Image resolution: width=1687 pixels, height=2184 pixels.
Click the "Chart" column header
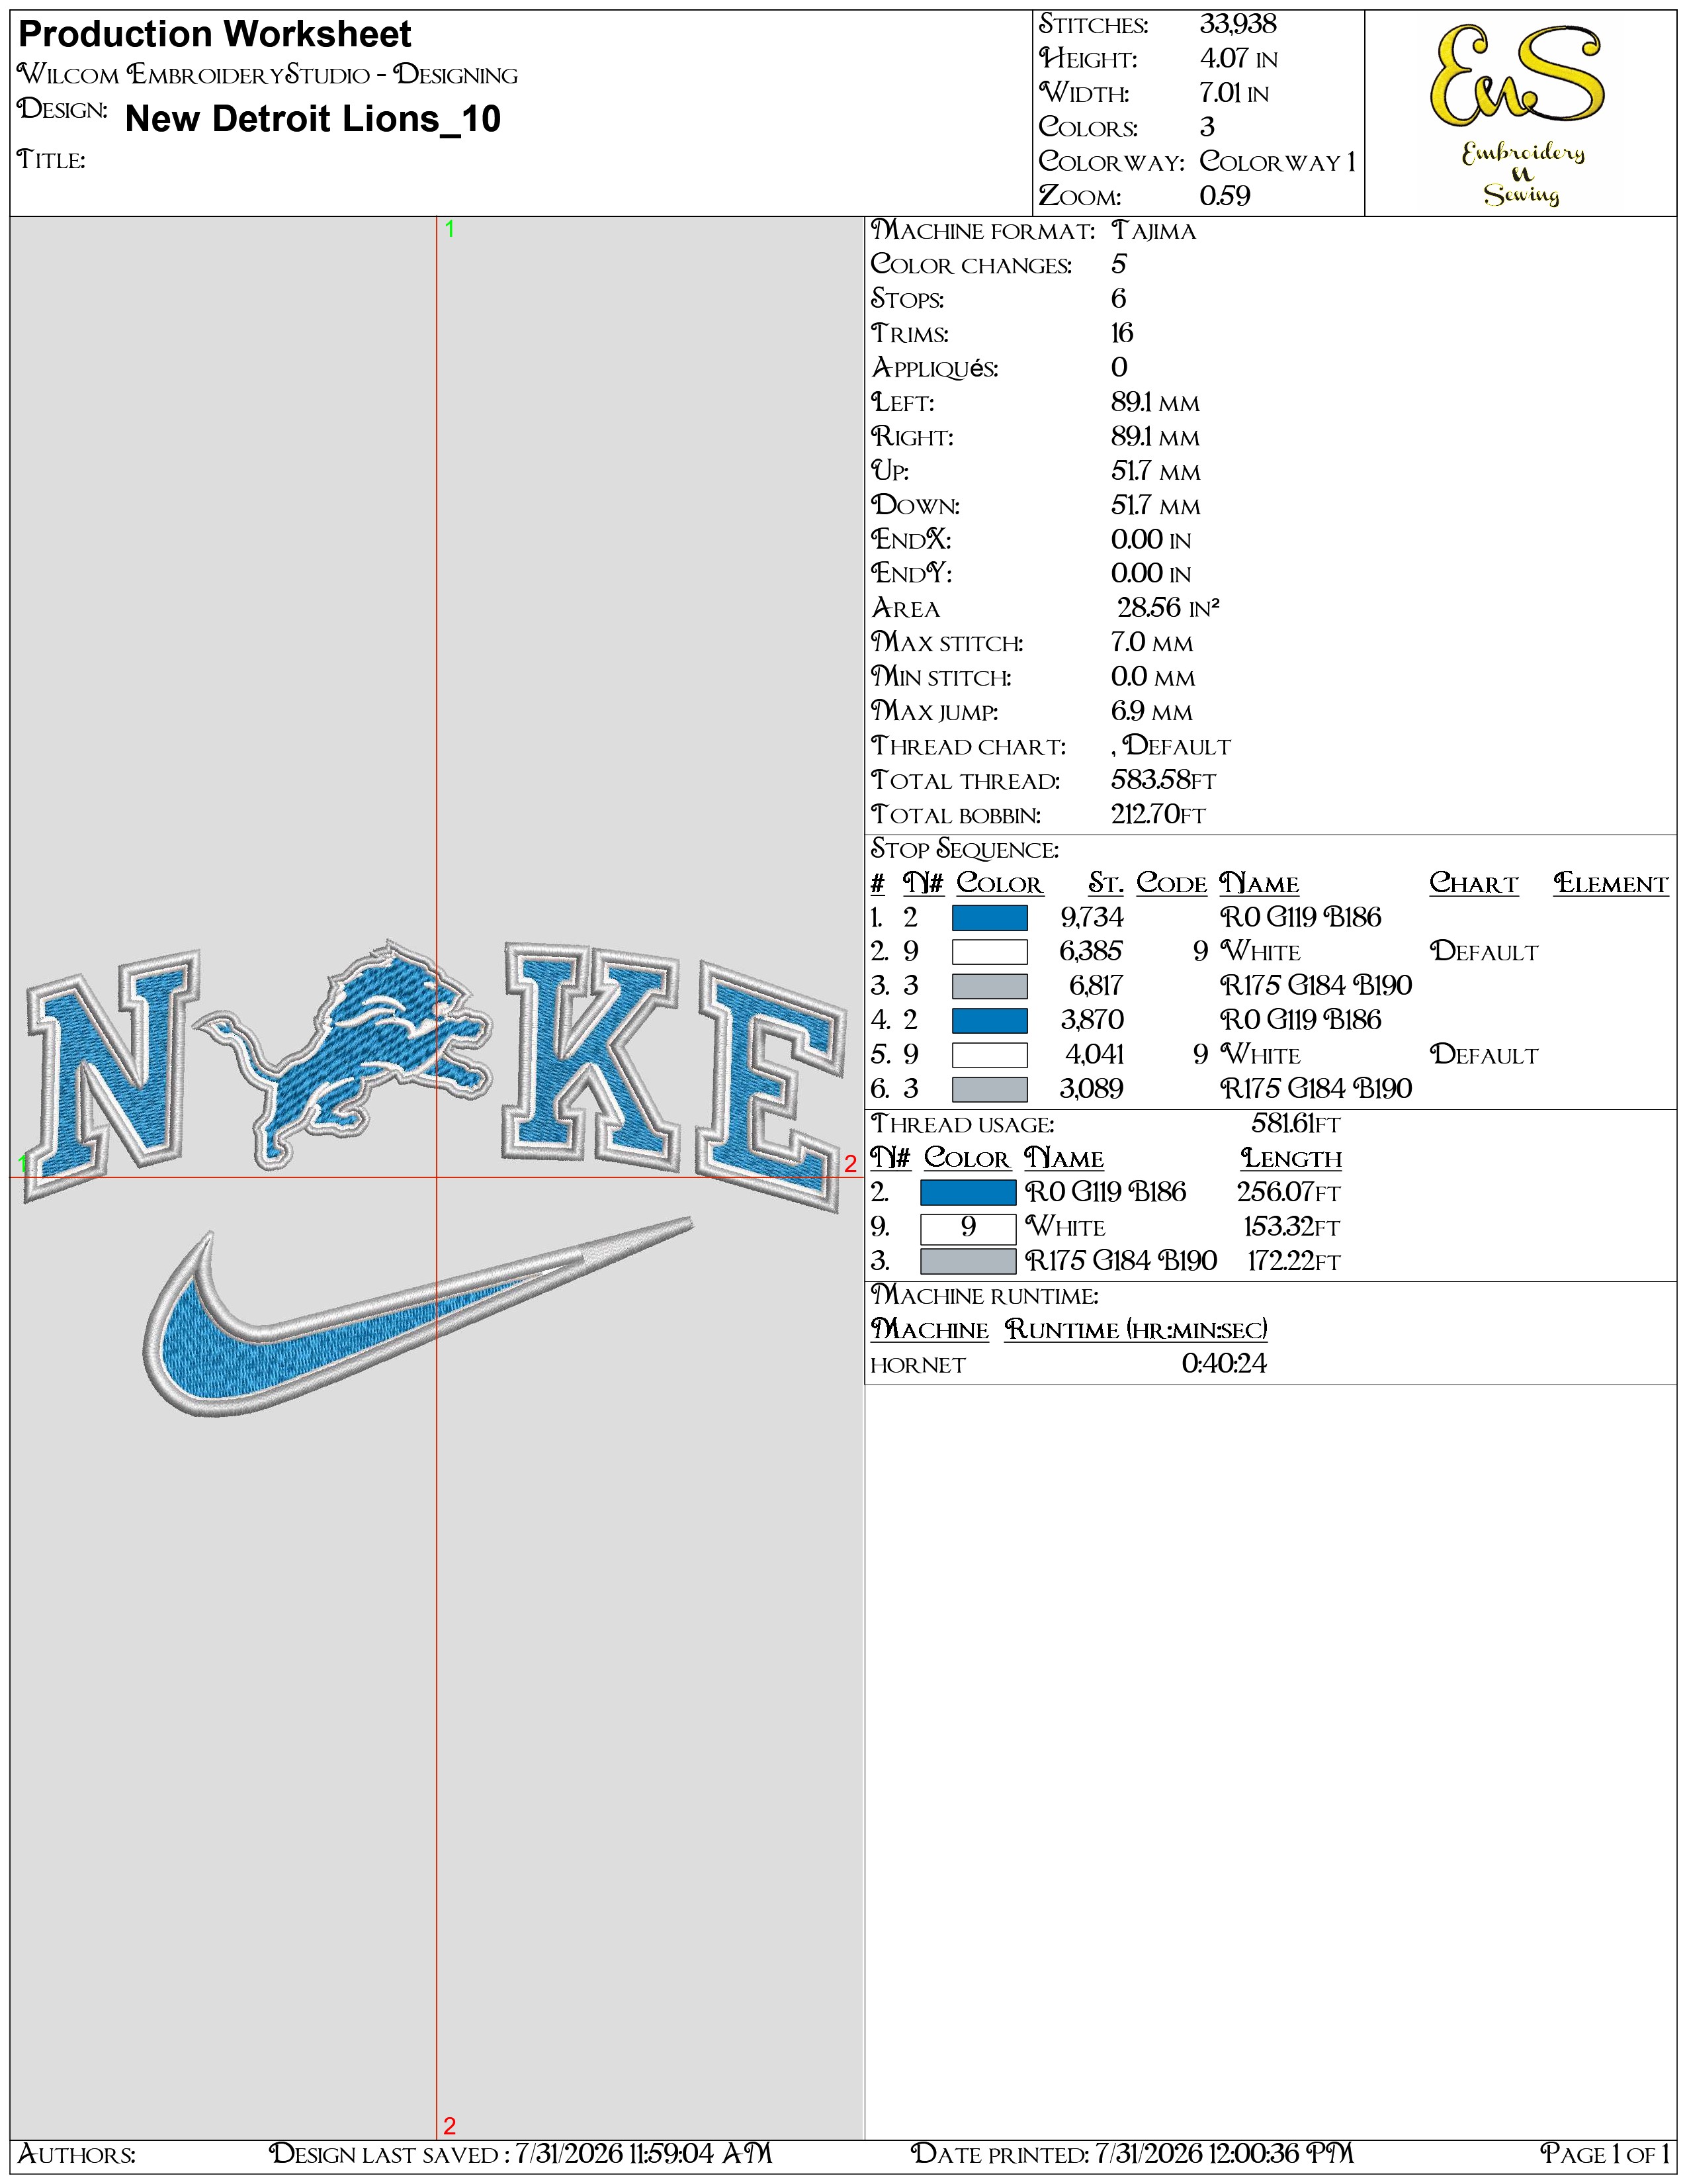click(1473, 884)
